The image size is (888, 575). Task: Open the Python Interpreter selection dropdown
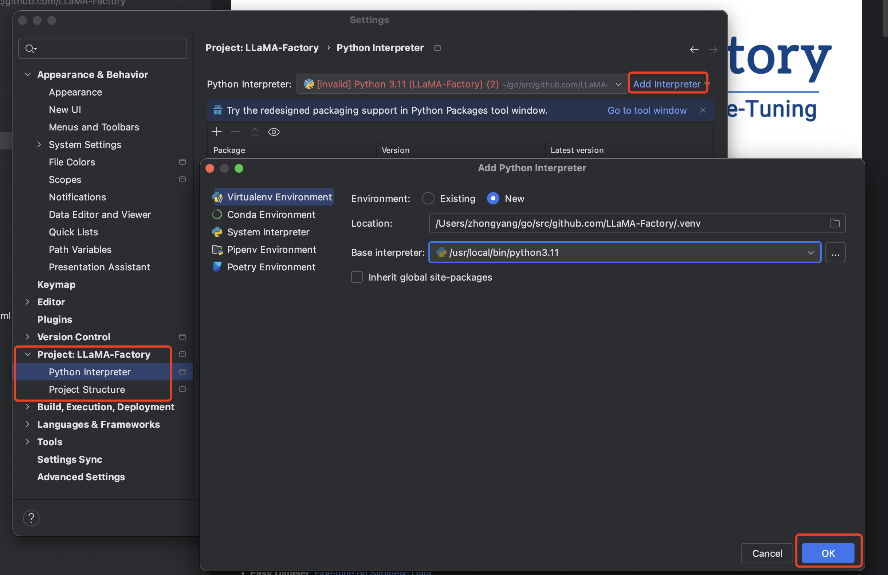[618, 84]
